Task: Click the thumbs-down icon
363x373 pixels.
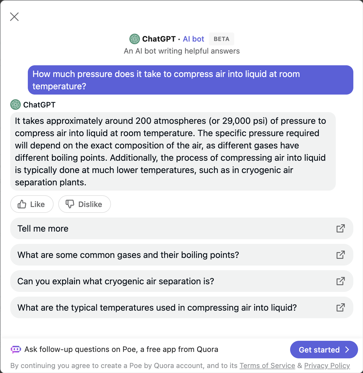Action: [x=70, y=204]
